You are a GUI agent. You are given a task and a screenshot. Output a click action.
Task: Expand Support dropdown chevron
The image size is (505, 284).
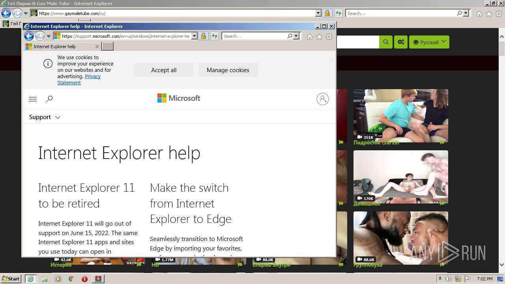point(58,118)
